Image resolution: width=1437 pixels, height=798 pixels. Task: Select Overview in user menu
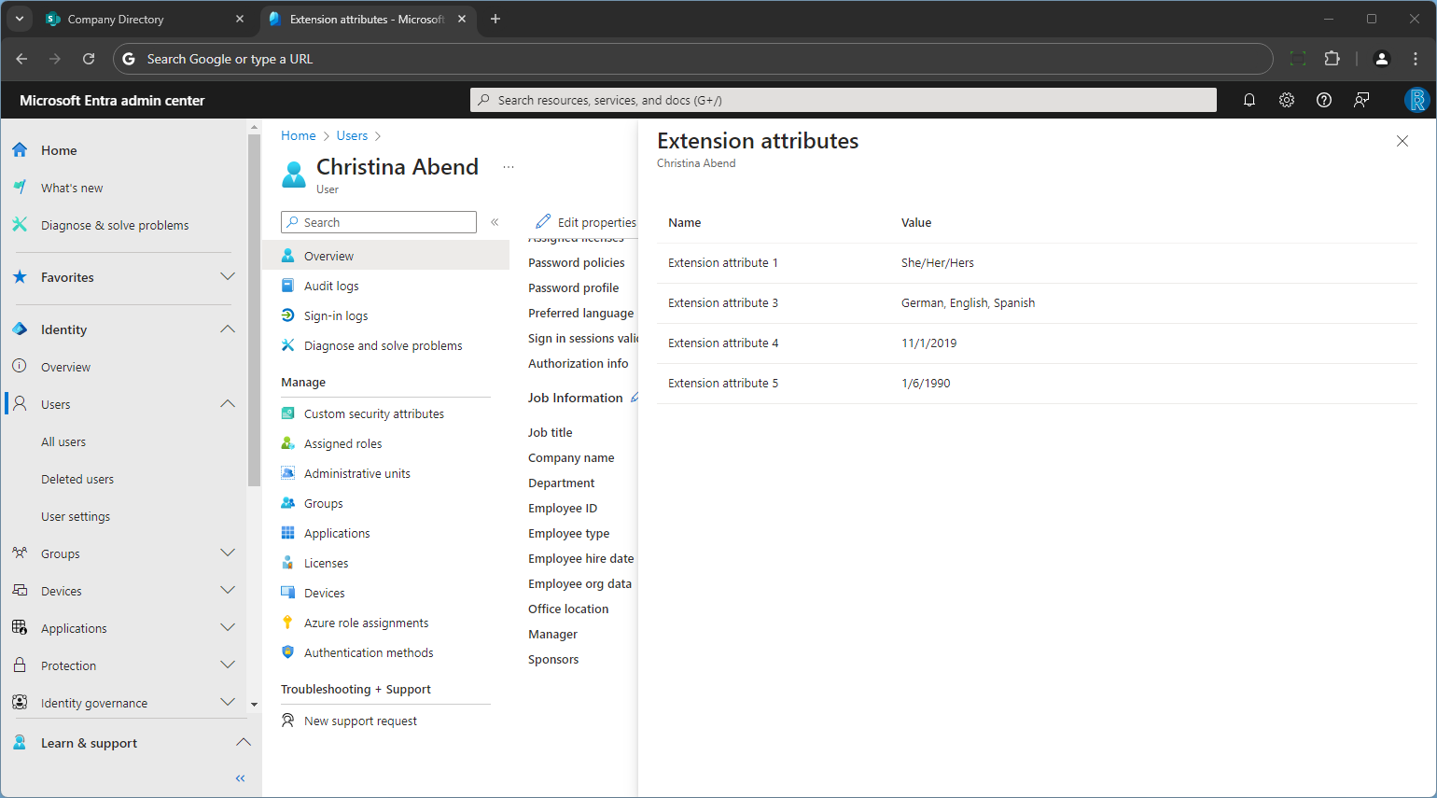click(385, 256)
